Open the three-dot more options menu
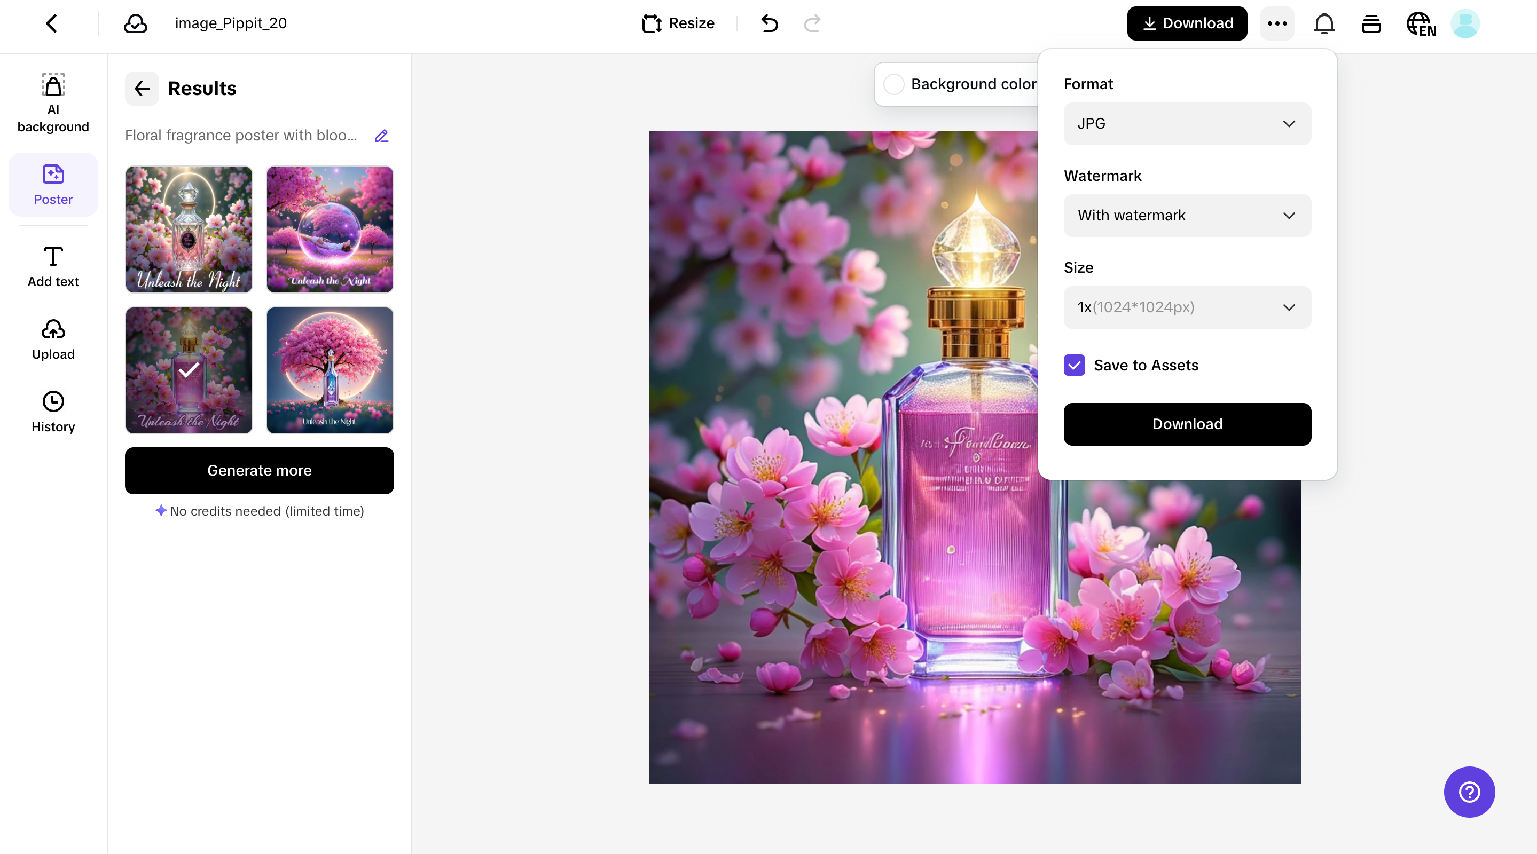Screen dimensions: 1537x854 tap(1277, 24)
